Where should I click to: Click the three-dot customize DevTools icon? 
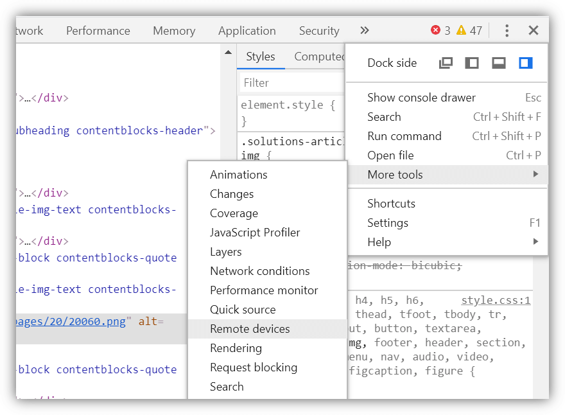(x=507, y=30)
